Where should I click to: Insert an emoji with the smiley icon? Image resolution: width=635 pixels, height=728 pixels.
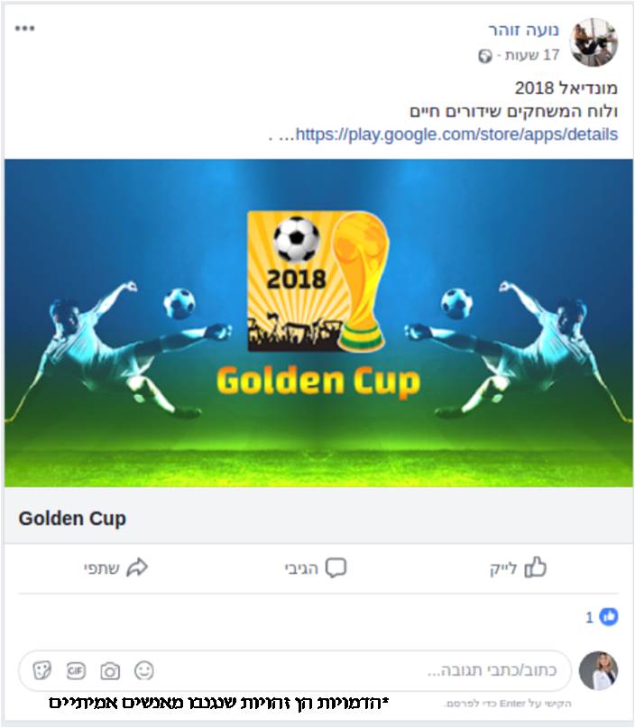(144, 670)
